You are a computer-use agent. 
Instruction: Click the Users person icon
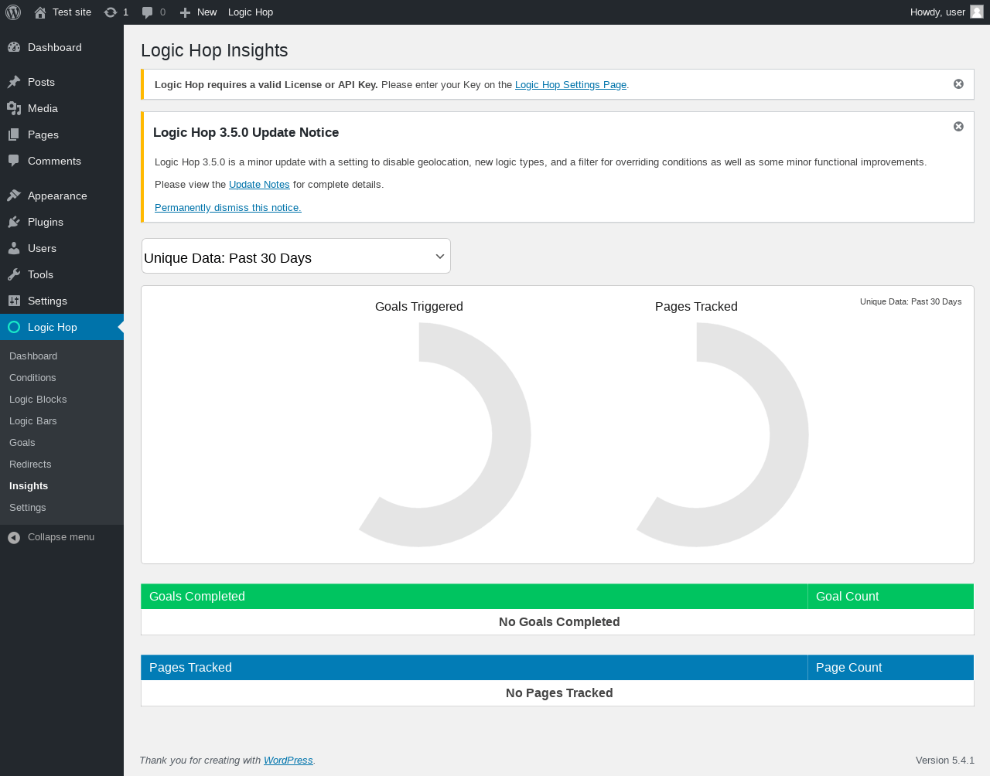(x=14, y=248)
